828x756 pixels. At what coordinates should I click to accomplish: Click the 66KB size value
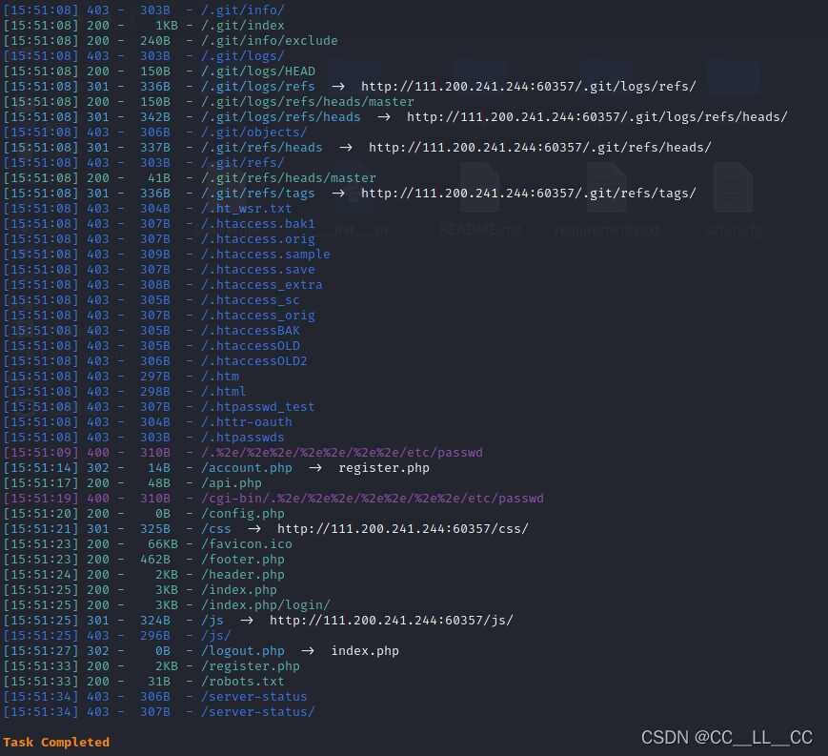coord(163,544)
